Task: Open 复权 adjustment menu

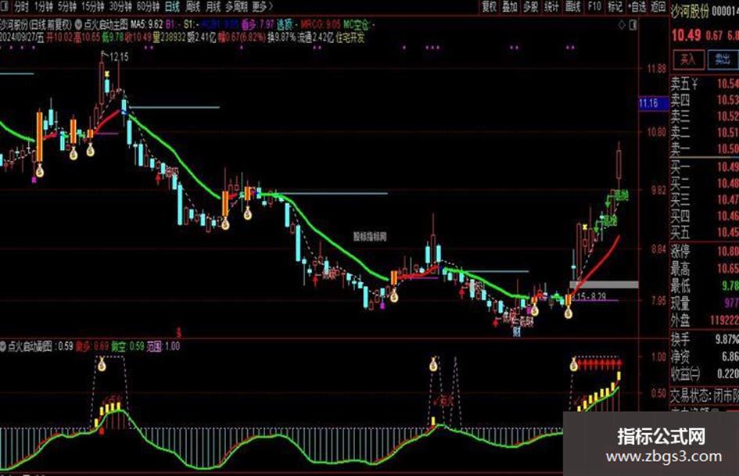Action: [x=489, y=6]
